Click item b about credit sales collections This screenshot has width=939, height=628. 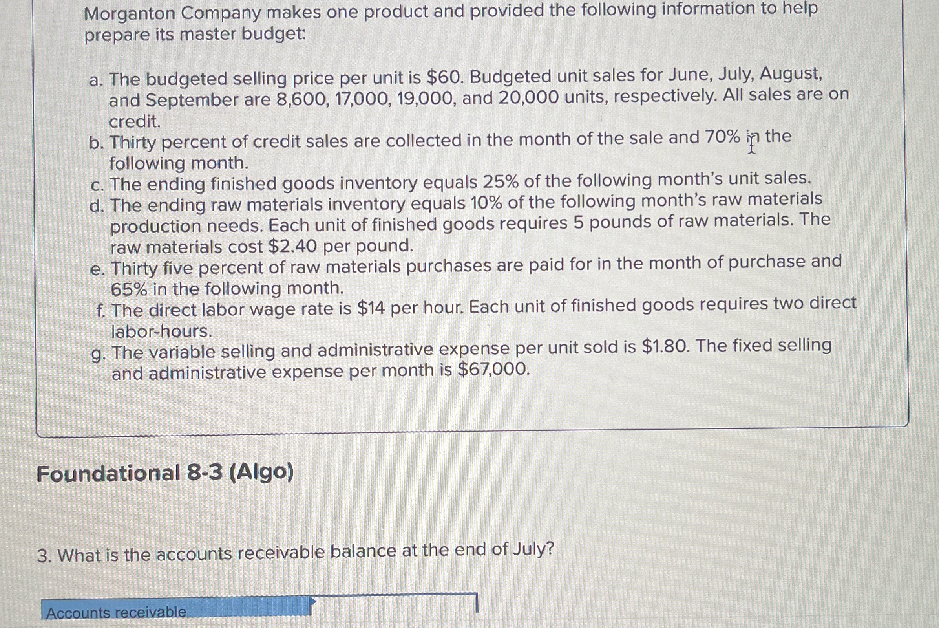pyautogui.click(x=440, y=150)
